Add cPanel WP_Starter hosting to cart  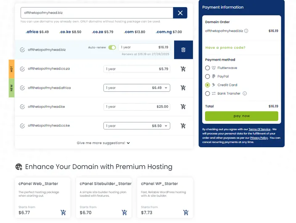pyautogui.click(x=186, y=212)
